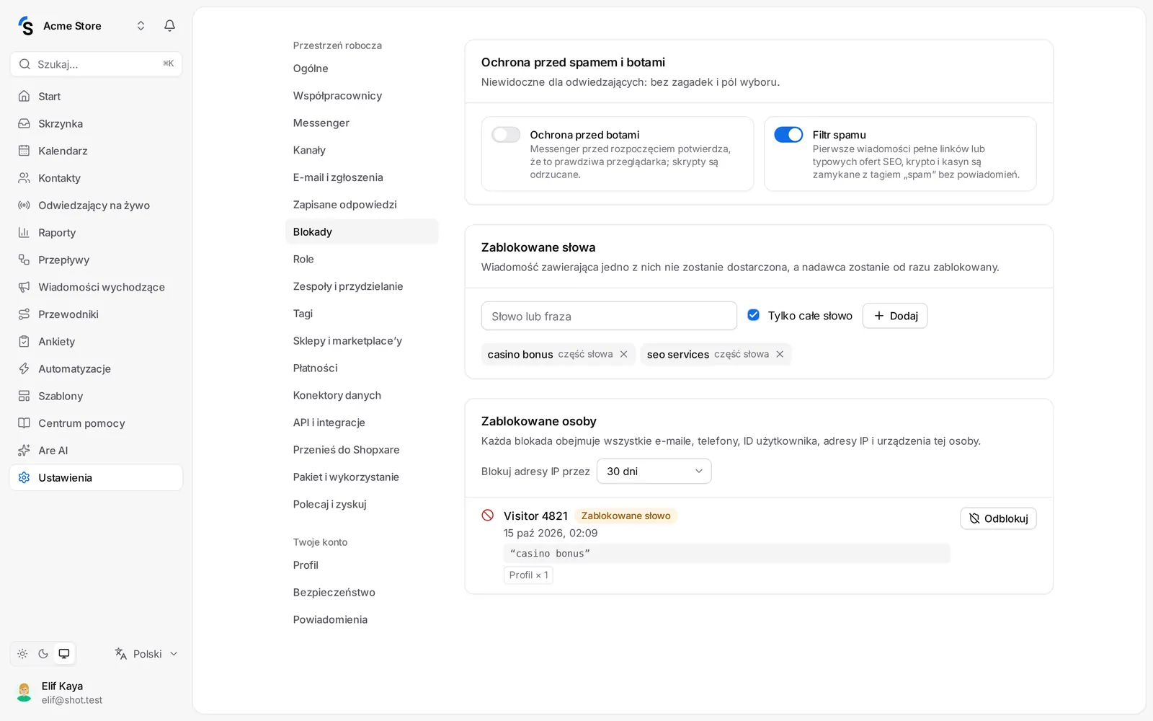
Task: Click the Przepływy workflow icon
Action: click(x=24, y=260)
